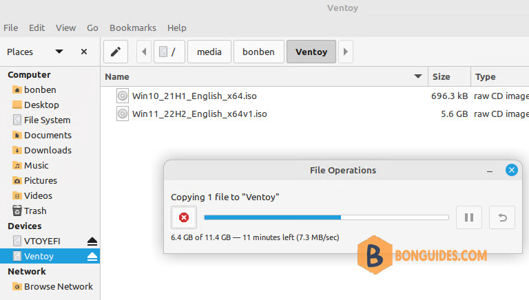Click the Documents folder icon
Image resolution: width=529 pixels, height=300 pixels.
(17, 135)
